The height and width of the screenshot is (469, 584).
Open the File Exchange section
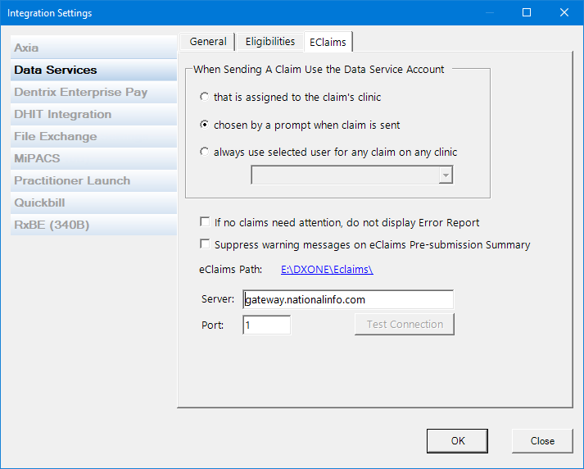55,137
